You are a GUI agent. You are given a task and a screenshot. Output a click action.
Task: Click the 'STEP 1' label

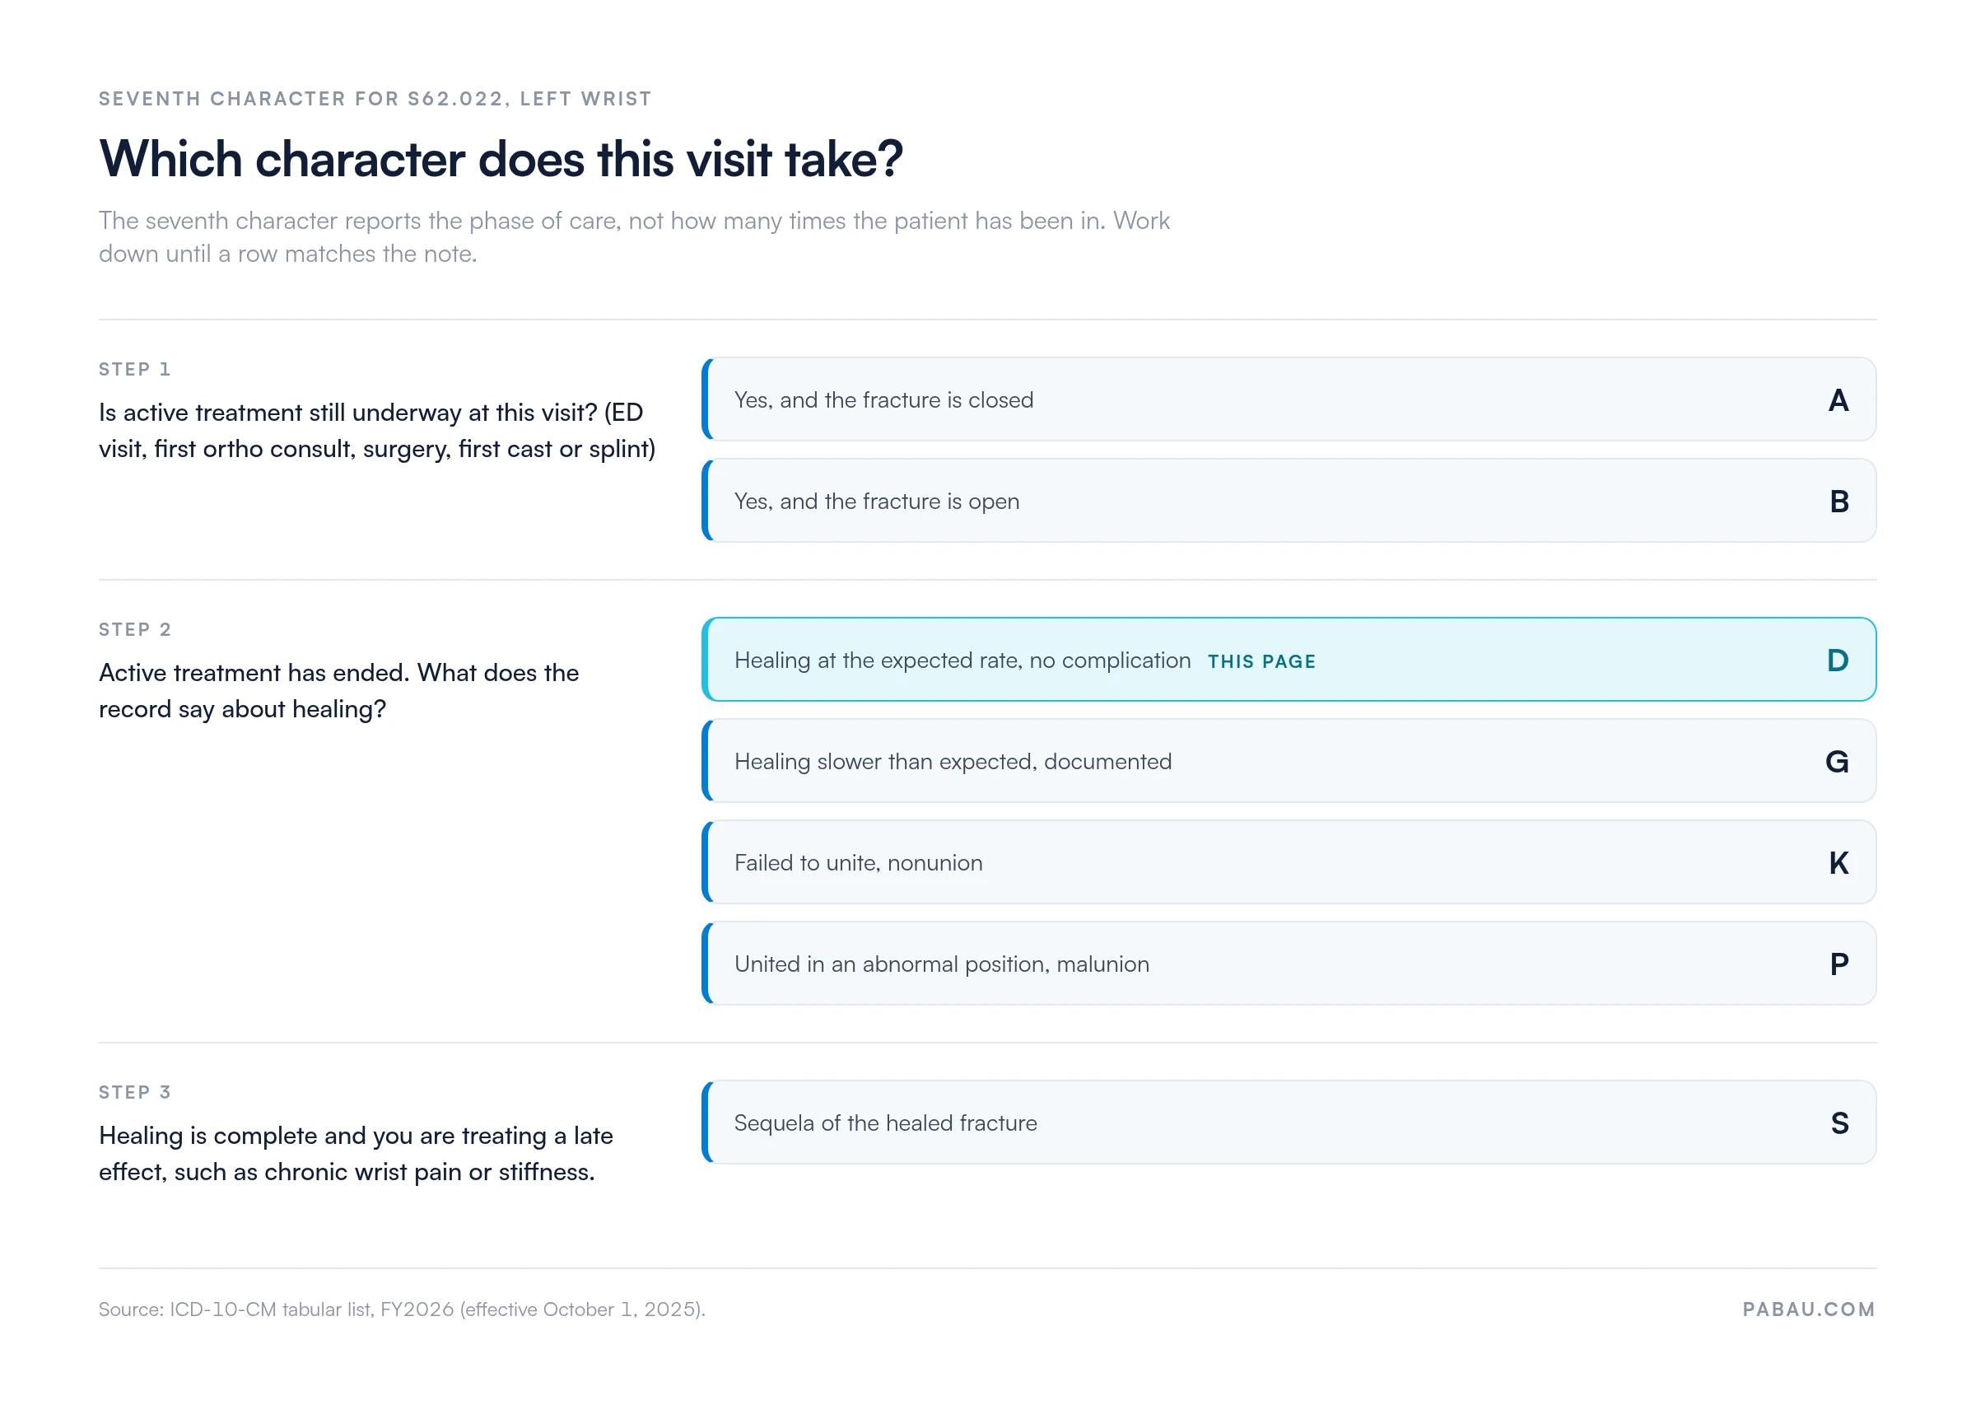135,370
